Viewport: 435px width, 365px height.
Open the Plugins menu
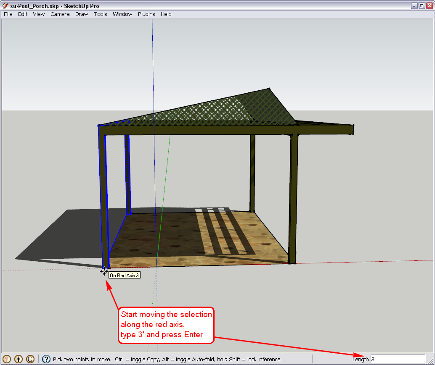[x=146, y=14]
